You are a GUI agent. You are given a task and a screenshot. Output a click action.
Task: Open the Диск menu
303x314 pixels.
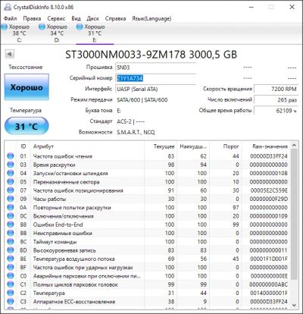92,18
